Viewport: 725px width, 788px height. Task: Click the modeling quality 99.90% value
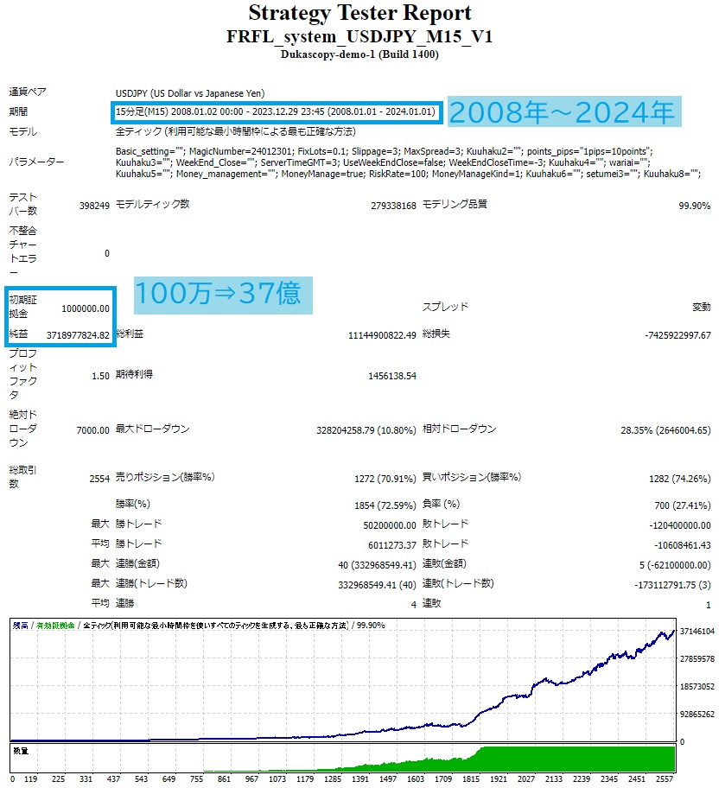pos(695,206)
